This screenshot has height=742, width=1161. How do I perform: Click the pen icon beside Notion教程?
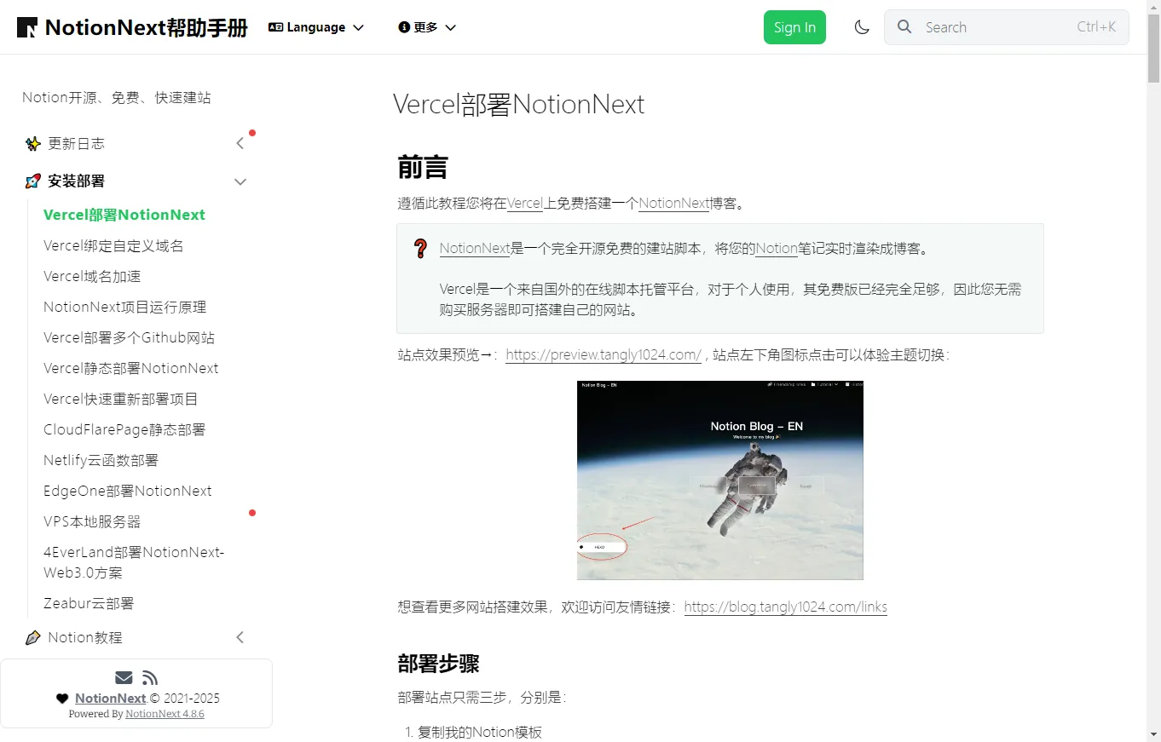(x=33, y=637)
